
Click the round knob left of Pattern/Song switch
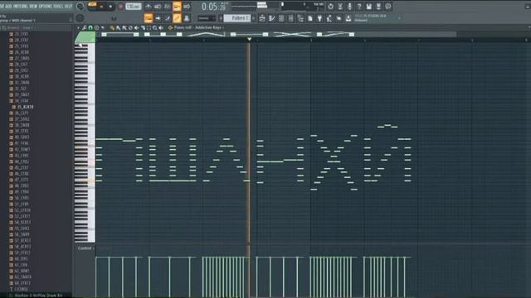(x=80, y=6)
